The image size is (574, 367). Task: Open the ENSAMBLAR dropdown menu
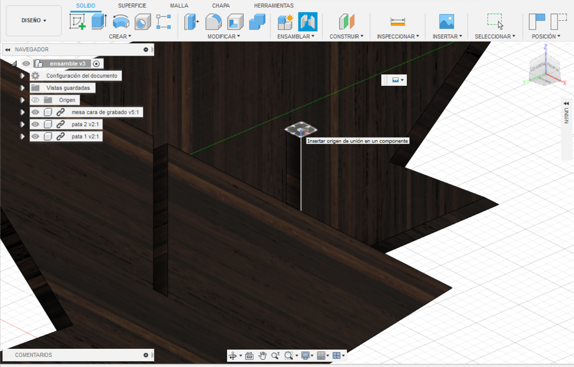point(296,36)
